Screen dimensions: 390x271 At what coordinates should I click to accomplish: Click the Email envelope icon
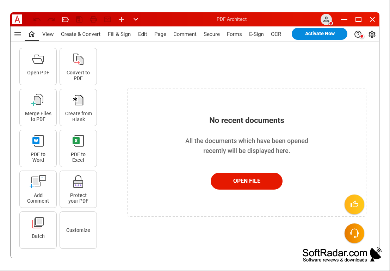coord(107,19)
